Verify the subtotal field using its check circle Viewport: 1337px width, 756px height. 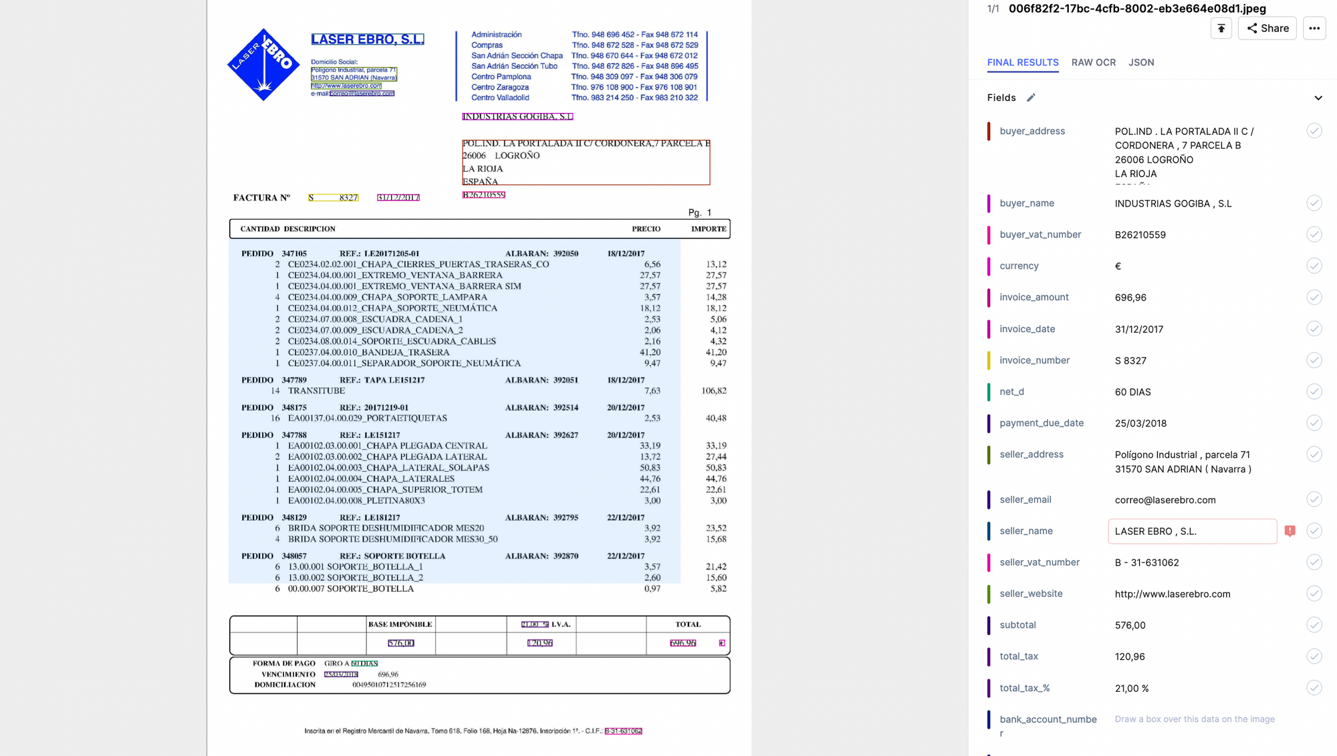pyautogui.click(x=1314, y=625)
